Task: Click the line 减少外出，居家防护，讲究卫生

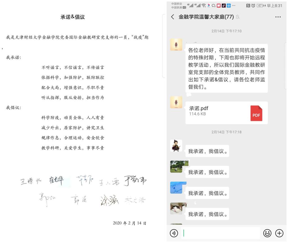Action: (73, 128)
